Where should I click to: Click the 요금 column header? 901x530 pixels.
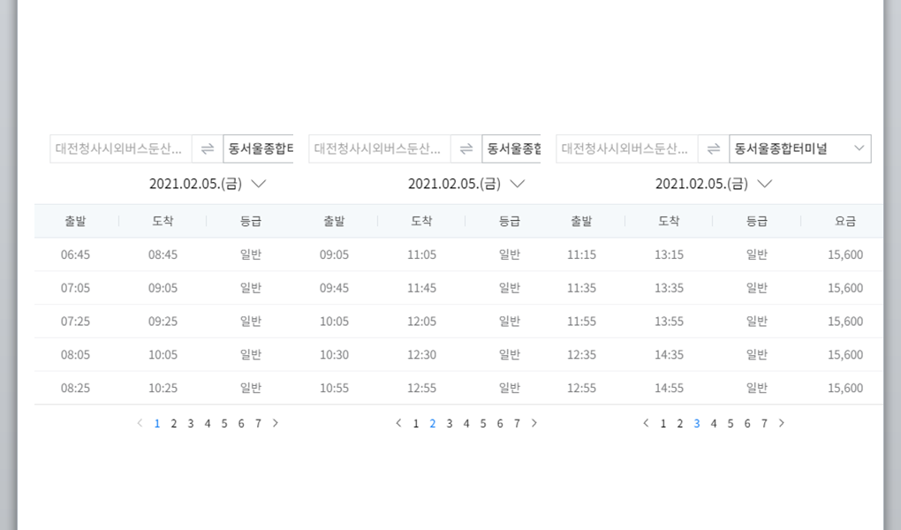pyautogui.click(x=845, y=221)
